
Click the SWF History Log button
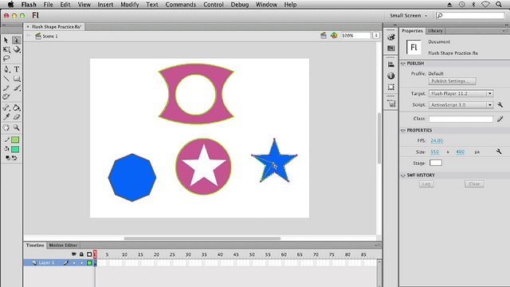pyautogui.click(x=426, y=184)
